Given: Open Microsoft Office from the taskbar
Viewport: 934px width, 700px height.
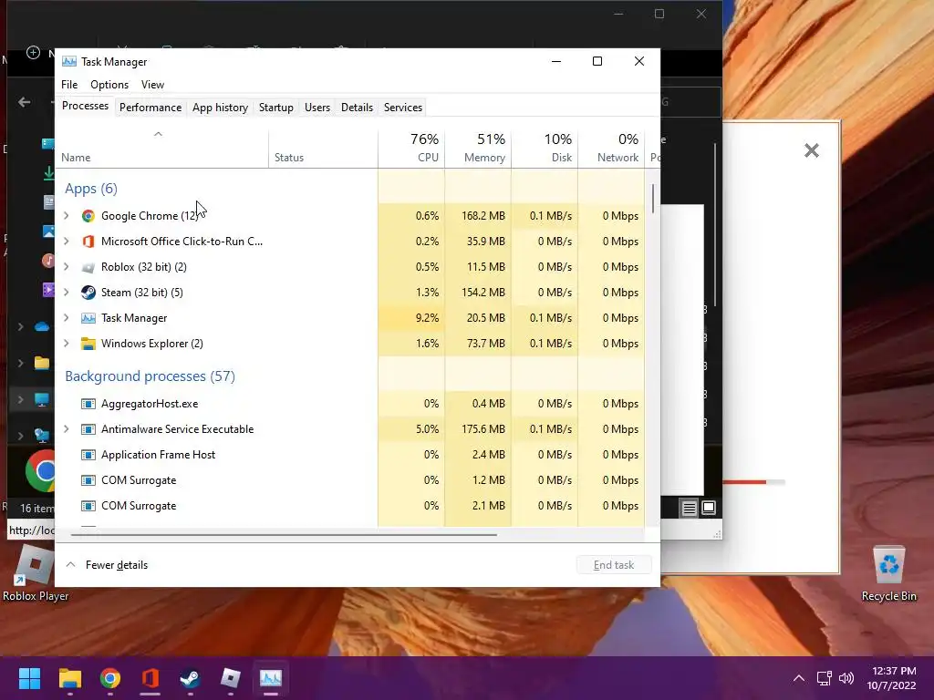Looking at the screenshot, I should pyautogui.click(x=150, y=678).
